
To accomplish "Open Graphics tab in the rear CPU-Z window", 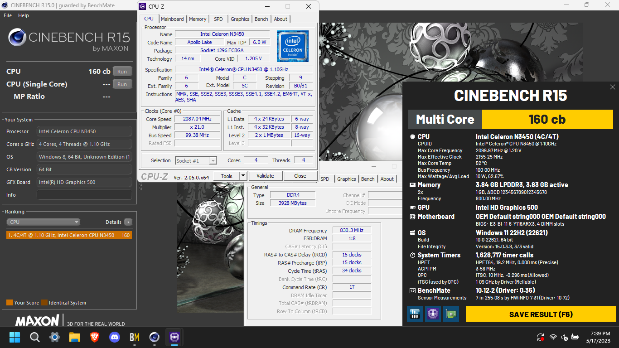I will click(347, 179).
